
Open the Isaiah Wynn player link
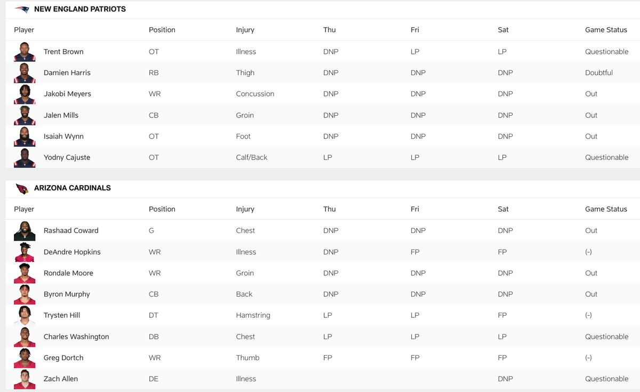point(63,137)
